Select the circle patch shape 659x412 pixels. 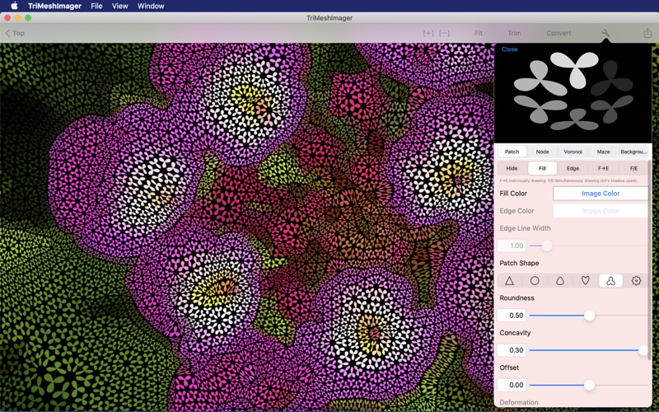pos(535,281)
